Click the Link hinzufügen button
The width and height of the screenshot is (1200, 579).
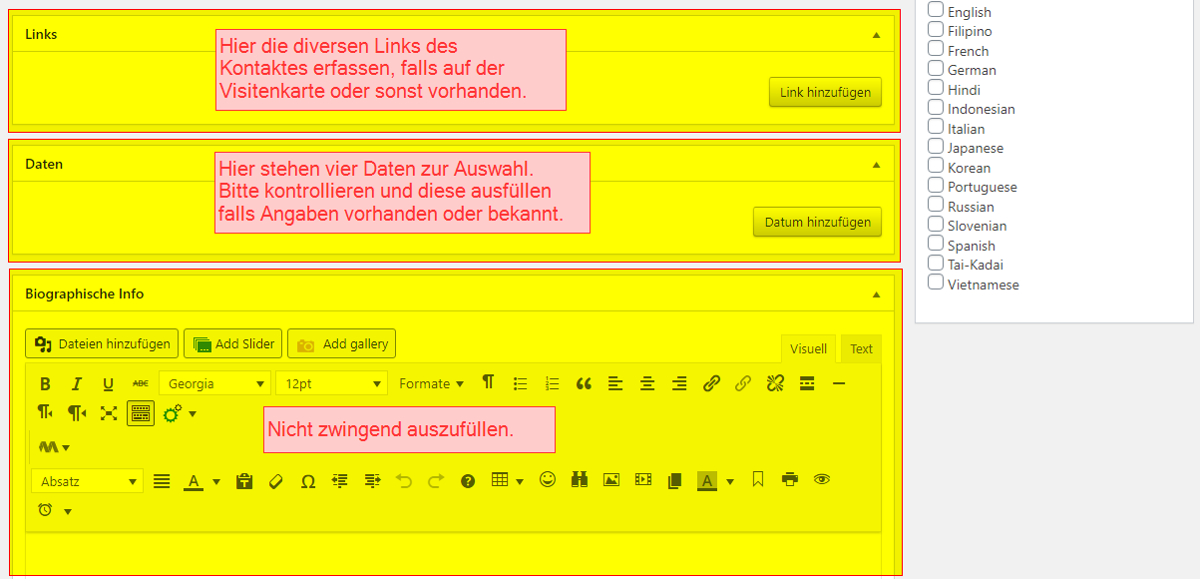[825, 93]
